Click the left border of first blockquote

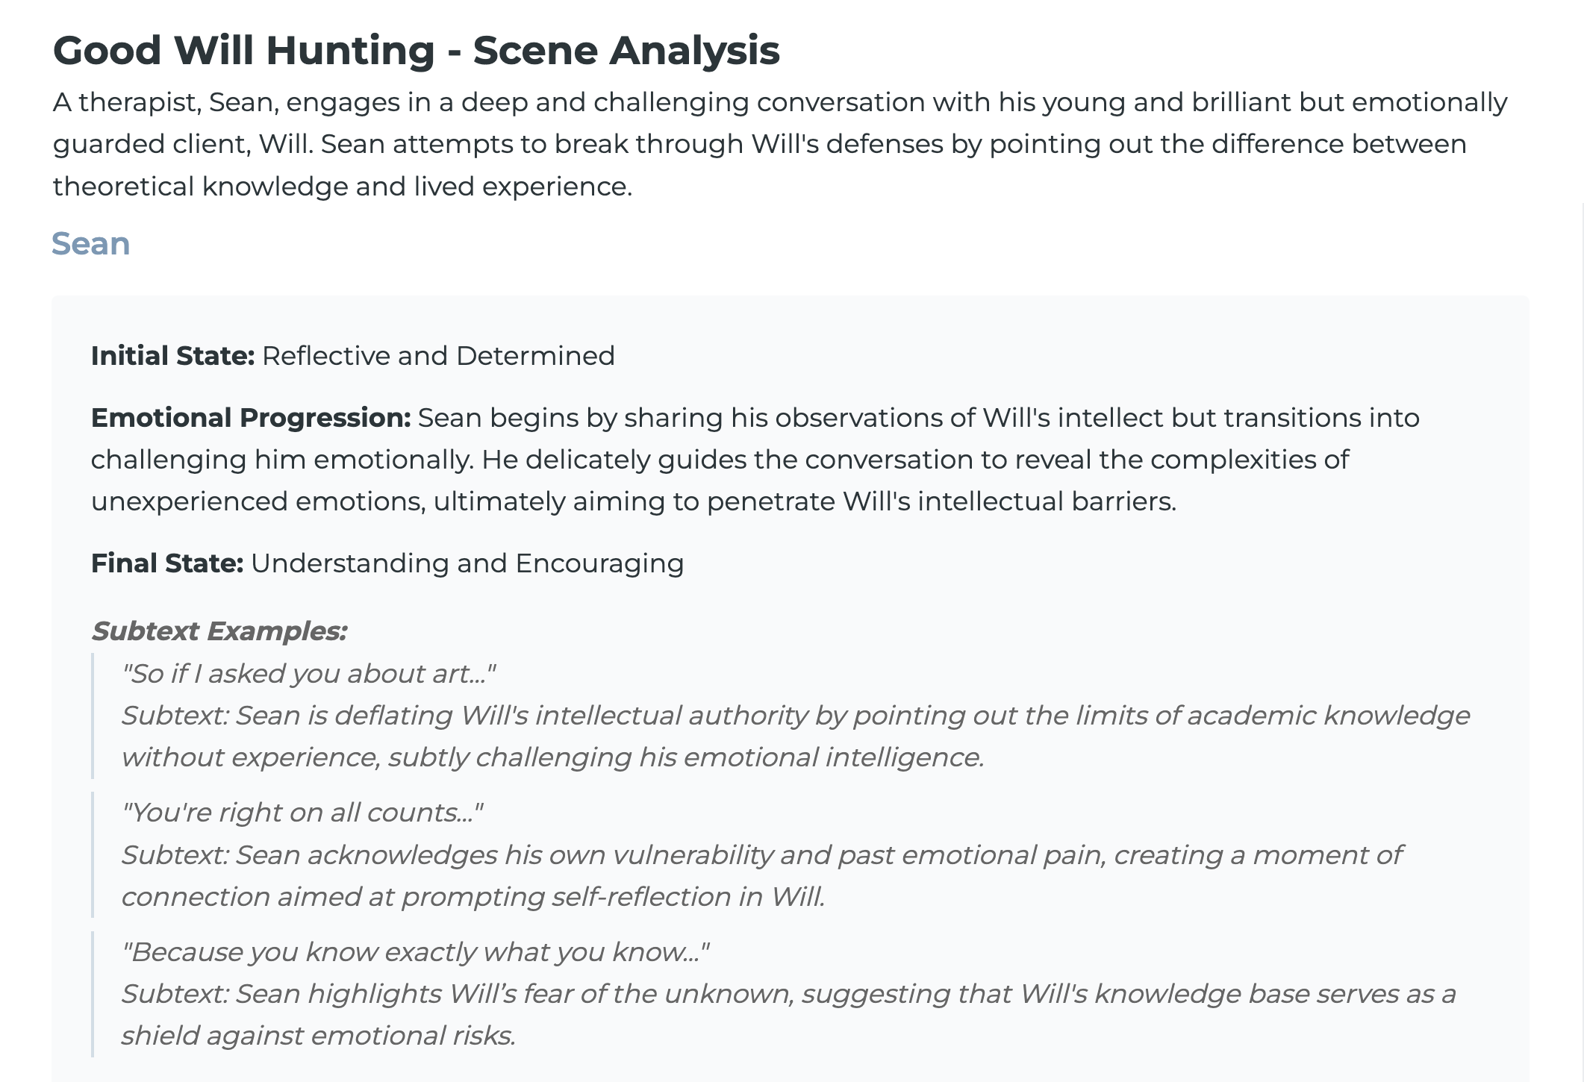(93, 716)
